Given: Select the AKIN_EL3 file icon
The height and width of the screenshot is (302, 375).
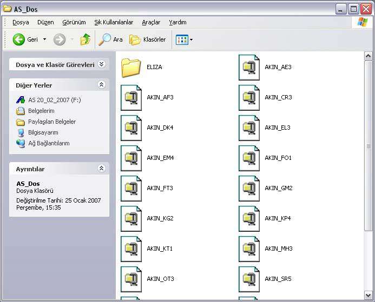Looking at the screenshot, I should click(x=249, y=128).
